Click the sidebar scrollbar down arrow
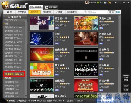 tap(26, 97)
